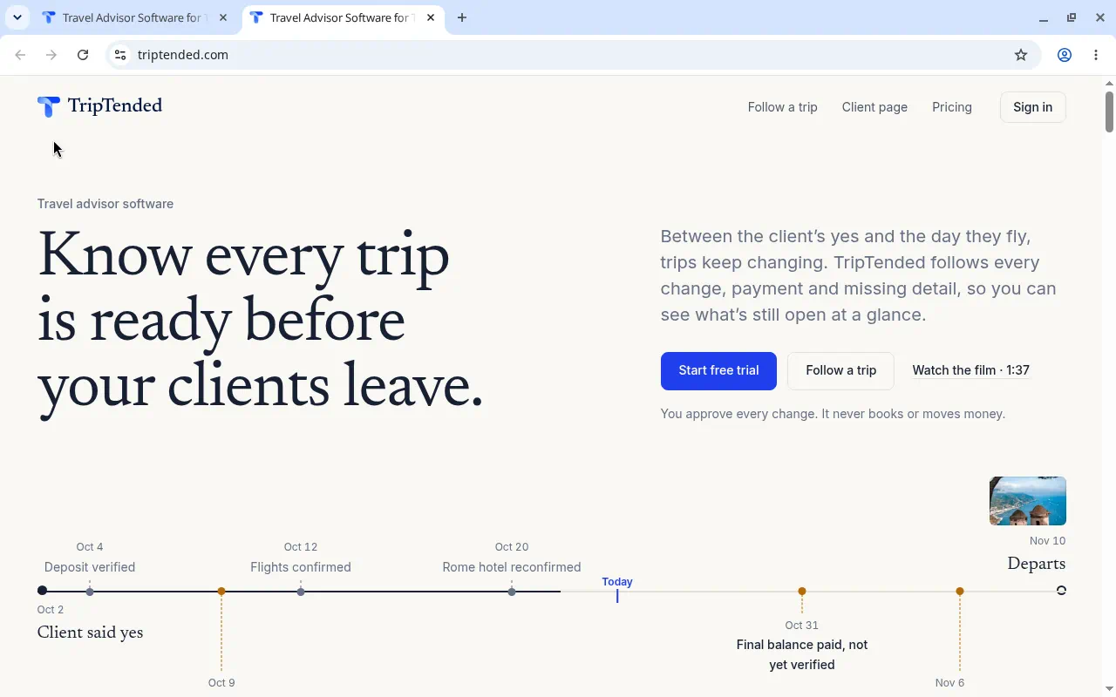
Task: Expand the tab search dropdown arrow
Action: point(17,17)
